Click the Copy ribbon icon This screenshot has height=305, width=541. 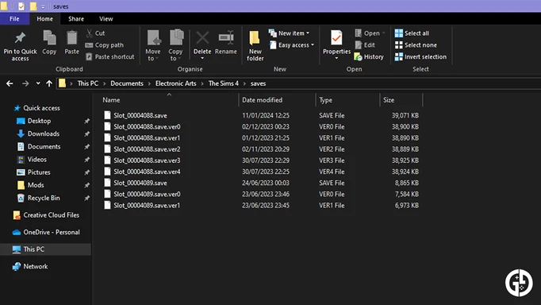tap(49, 38)
